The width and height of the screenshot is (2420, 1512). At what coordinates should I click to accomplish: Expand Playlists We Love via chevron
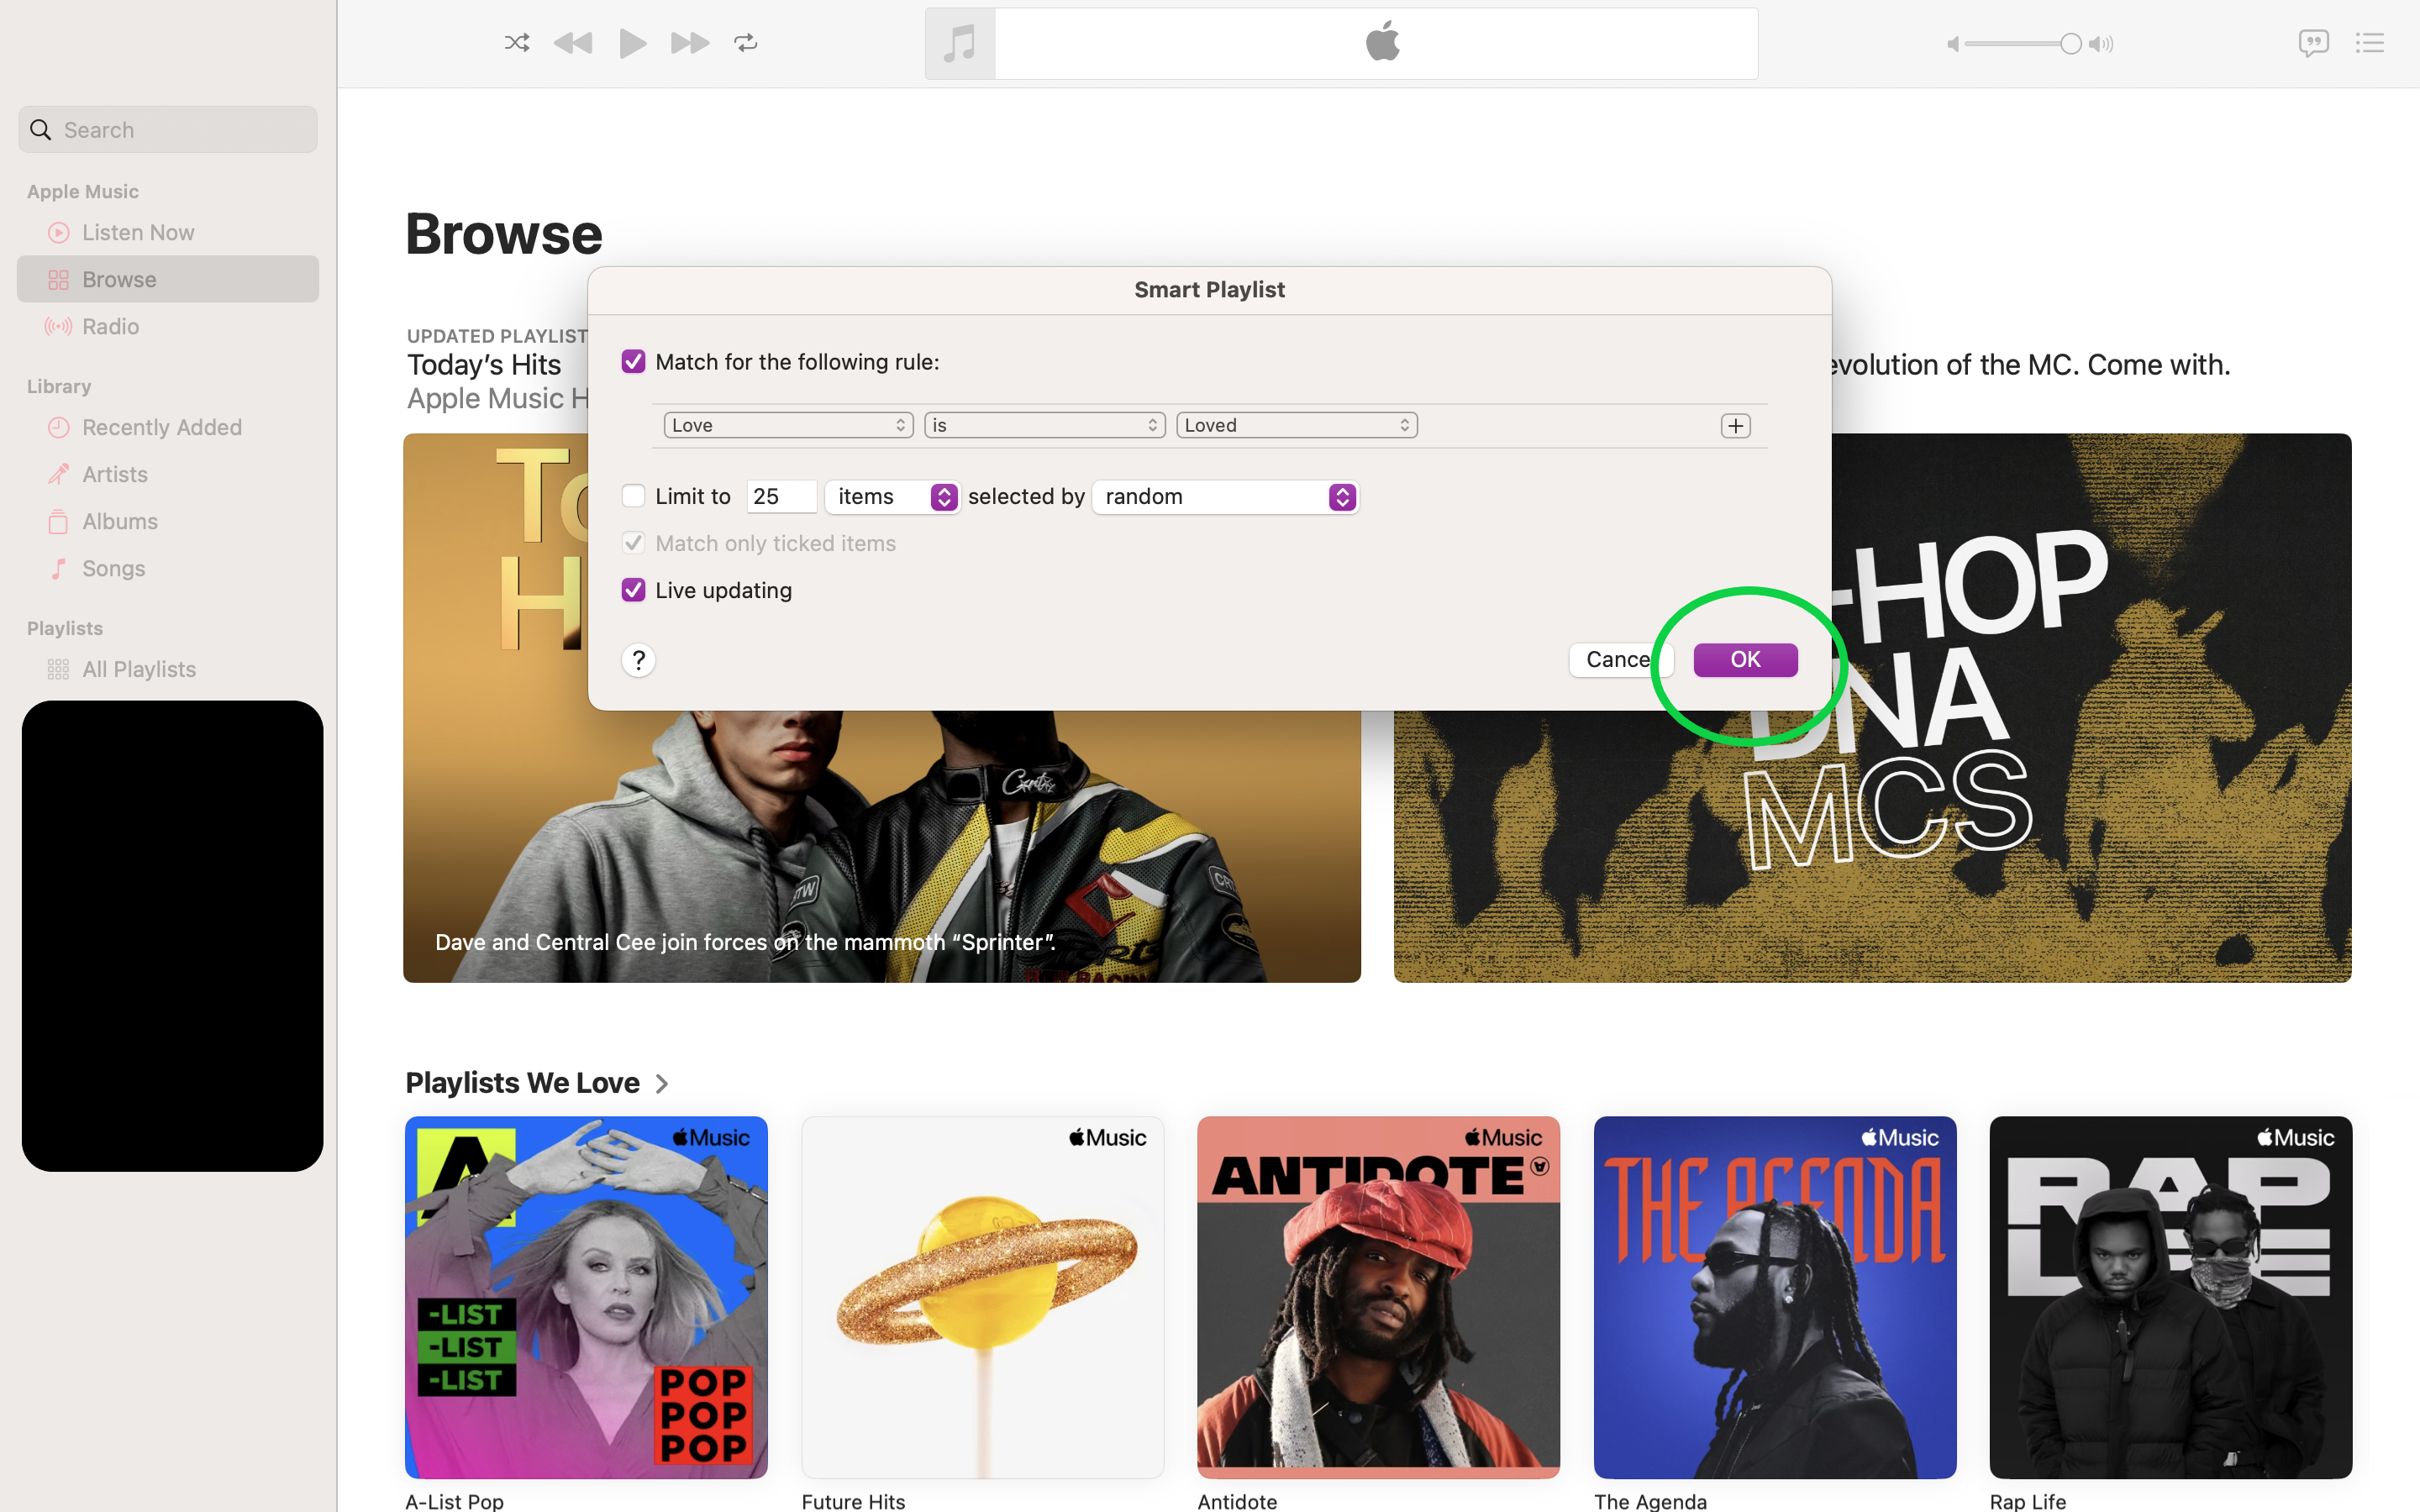661,1084
